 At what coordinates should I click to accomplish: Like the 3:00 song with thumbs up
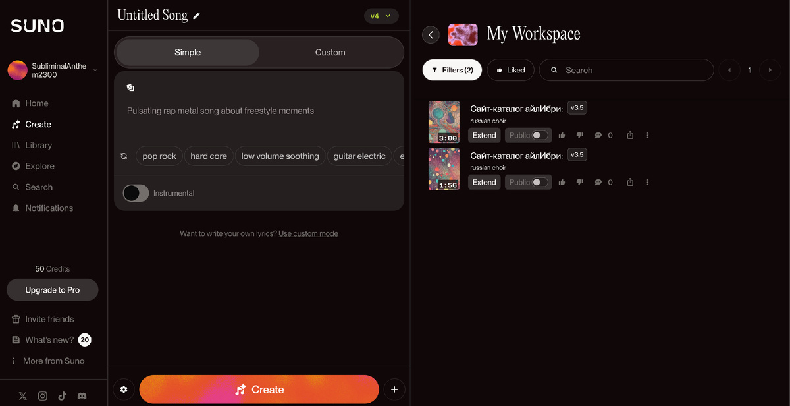tap(562, 136)
